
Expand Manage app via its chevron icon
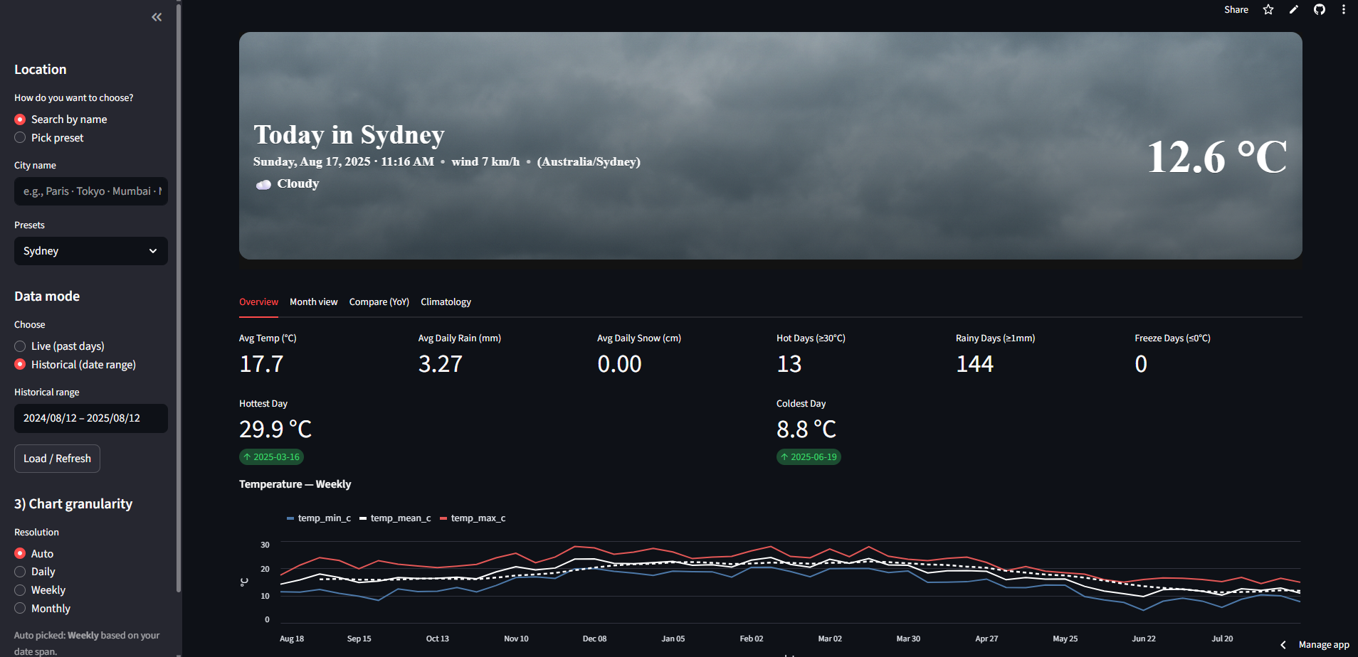[x=1284, y=644]
